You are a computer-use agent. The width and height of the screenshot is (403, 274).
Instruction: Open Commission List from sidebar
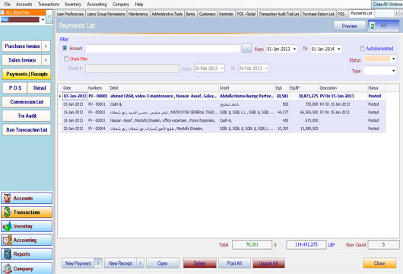(x=27, y=102)
